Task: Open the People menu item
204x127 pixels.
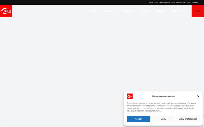Action: point(160,11)
